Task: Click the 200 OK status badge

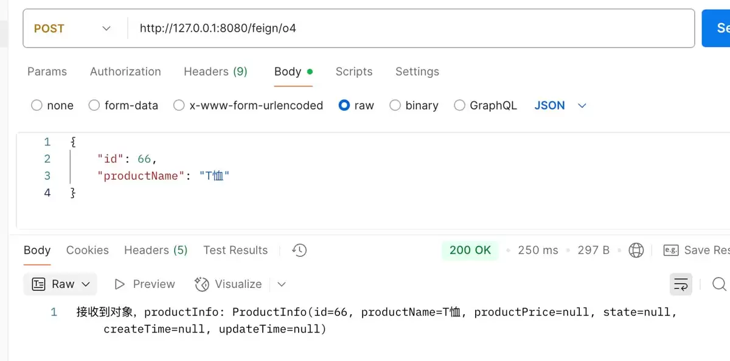Action: 470,250
